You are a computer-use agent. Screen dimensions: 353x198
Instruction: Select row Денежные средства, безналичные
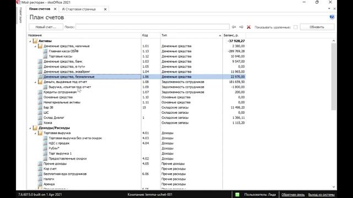pos(136,77)
